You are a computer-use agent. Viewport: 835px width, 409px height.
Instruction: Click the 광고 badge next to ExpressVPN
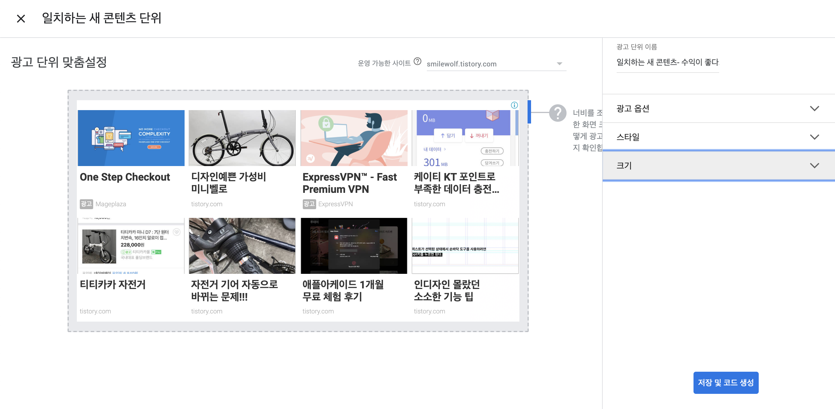(x=309, y=204)
